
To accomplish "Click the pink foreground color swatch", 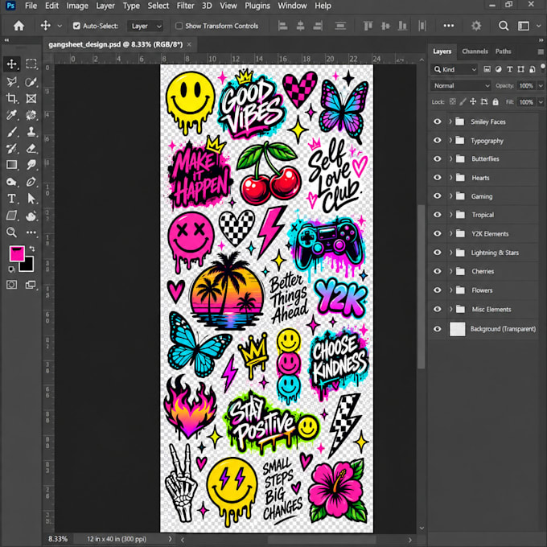I will tap(16, 253).
